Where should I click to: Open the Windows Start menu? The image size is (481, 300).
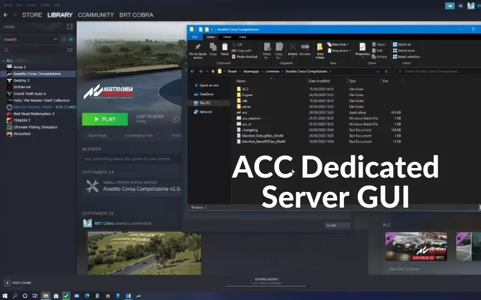click(x=5, y=296)
